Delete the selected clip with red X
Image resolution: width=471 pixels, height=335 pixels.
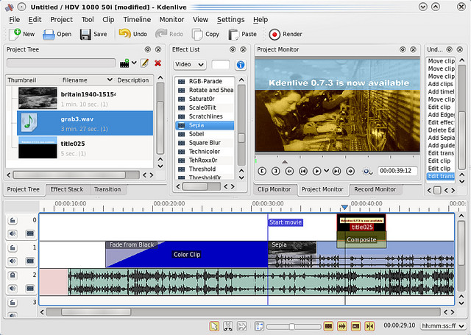click(157, 64)
